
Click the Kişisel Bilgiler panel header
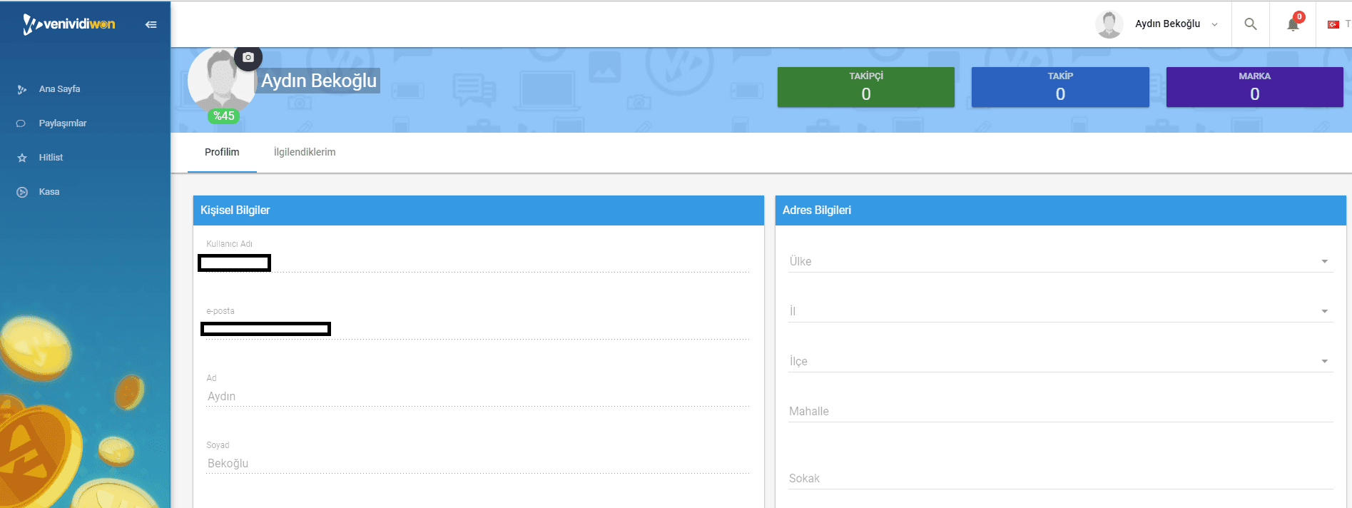point(479,210)
